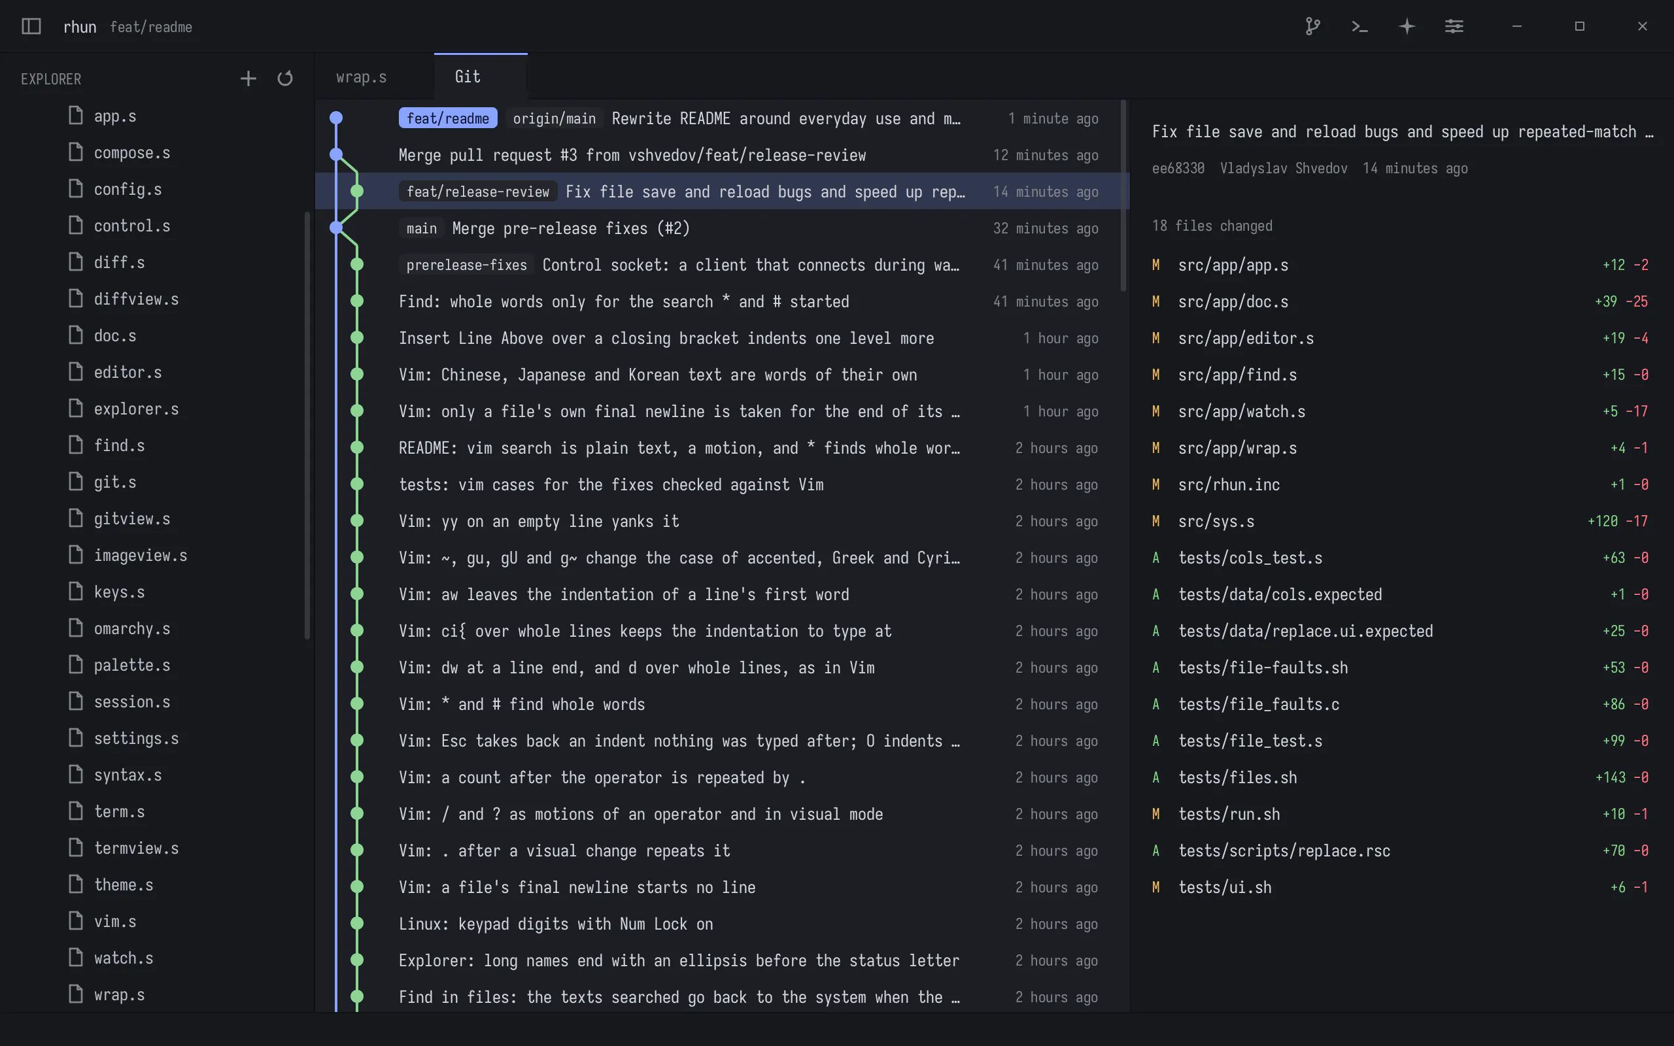
Task: Toggle the sidebar panel icon
Action: coord(31,26)
